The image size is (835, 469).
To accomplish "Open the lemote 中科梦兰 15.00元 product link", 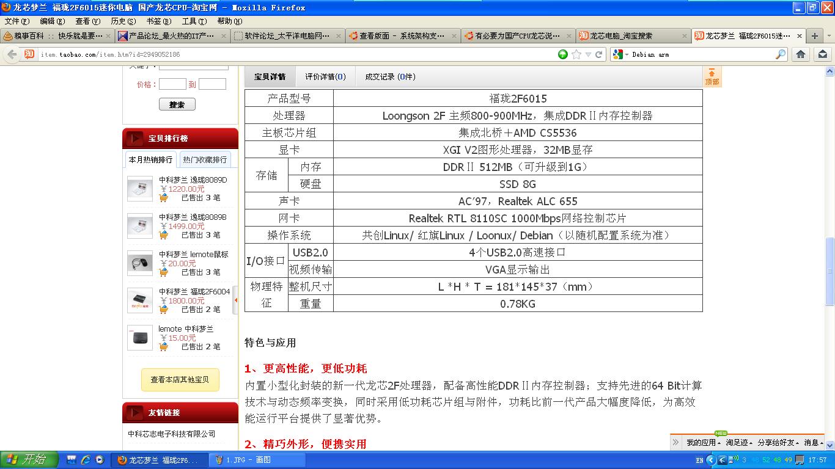I will coord(186,329).
